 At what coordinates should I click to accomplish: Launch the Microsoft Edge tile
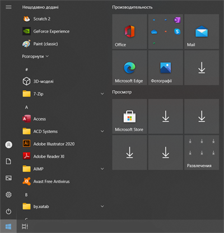point(129,68)
